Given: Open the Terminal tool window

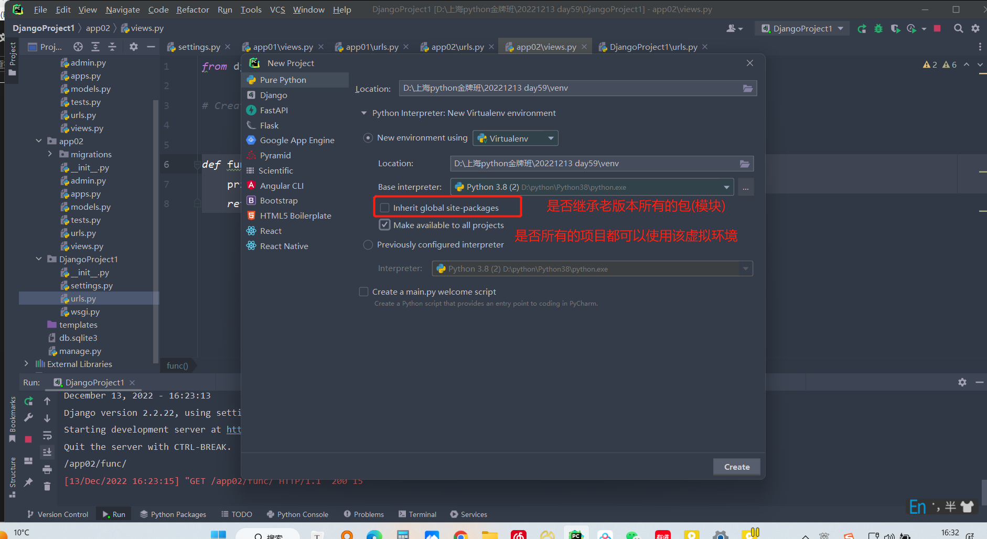Looking at the screenshot, I should click(417, 514).
